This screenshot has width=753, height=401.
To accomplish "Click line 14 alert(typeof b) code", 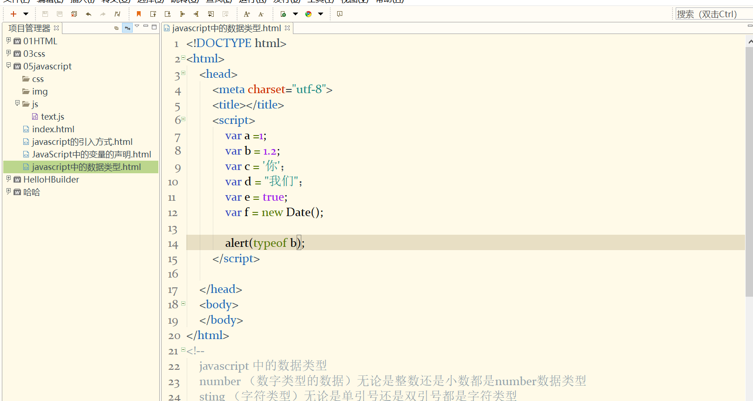I will click(265, 243).
